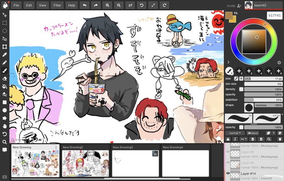Toggle visibility of Layer #9
284x181 pixels.
pos(228,151)
